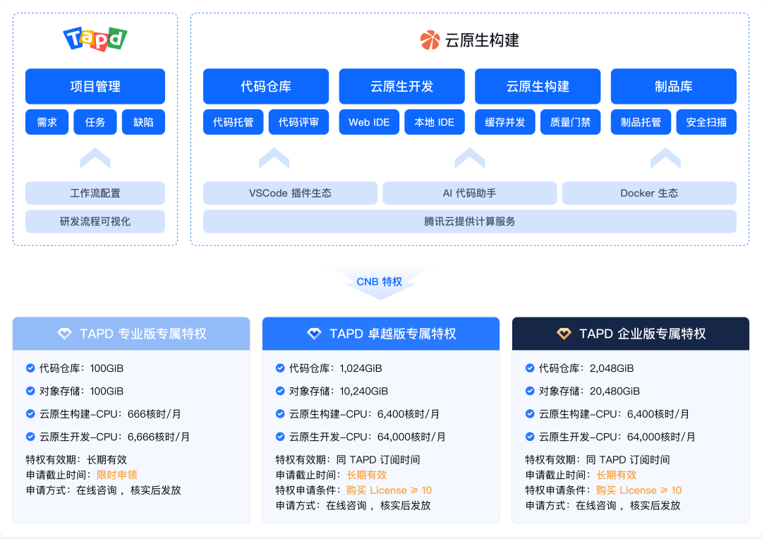Viewport: 762px width, 539px height.
Task: Click 申请方式 line in 专业版 card
Action: 104,490
